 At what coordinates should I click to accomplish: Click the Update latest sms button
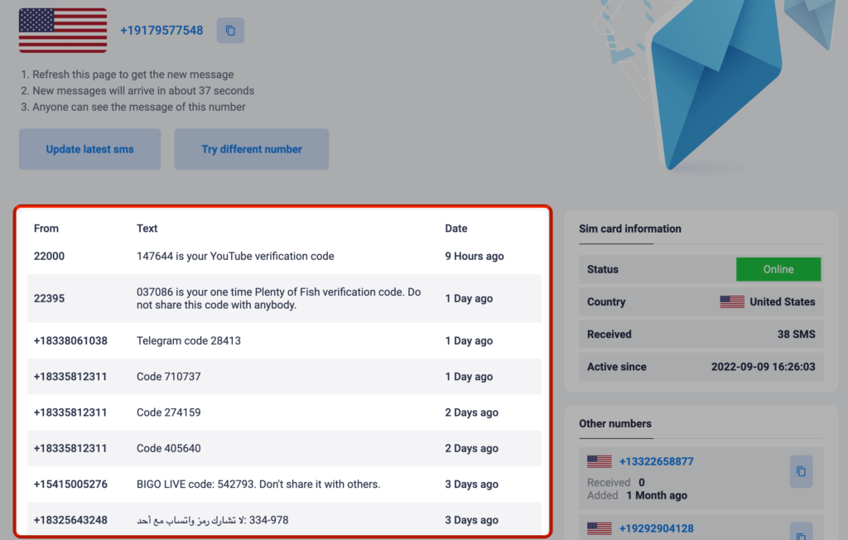[x=89, y=149]
